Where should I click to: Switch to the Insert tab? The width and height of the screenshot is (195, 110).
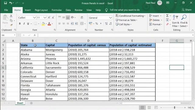pos(28,10)
